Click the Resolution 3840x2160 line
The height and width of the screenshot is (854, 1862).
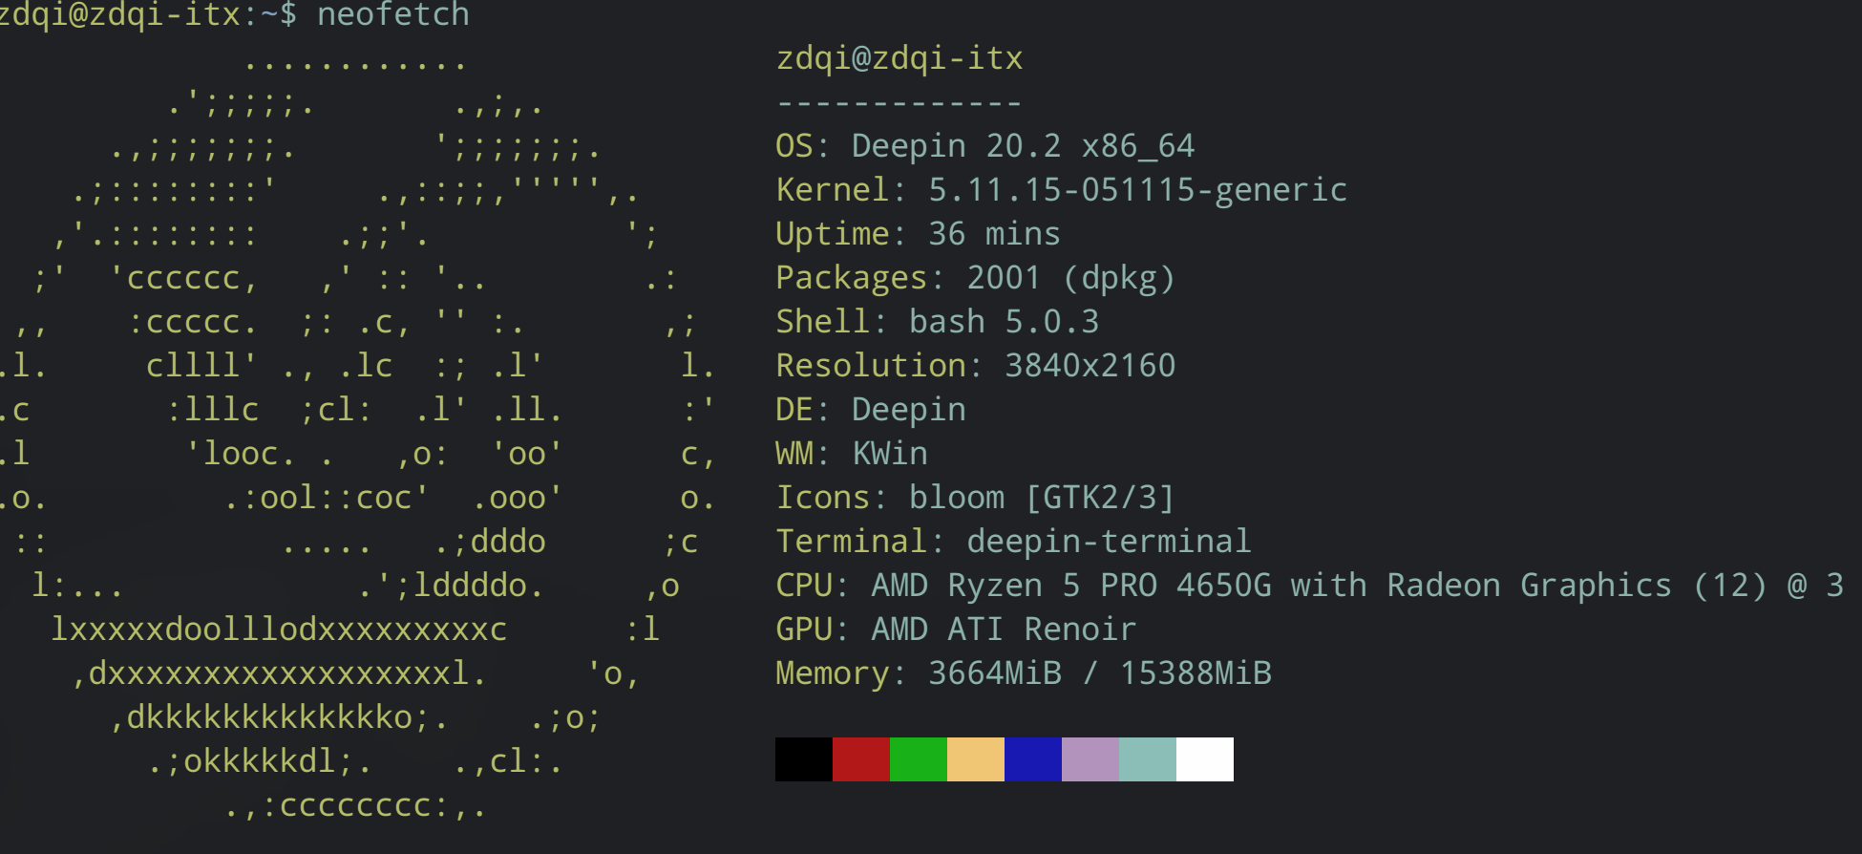(975, 366)
